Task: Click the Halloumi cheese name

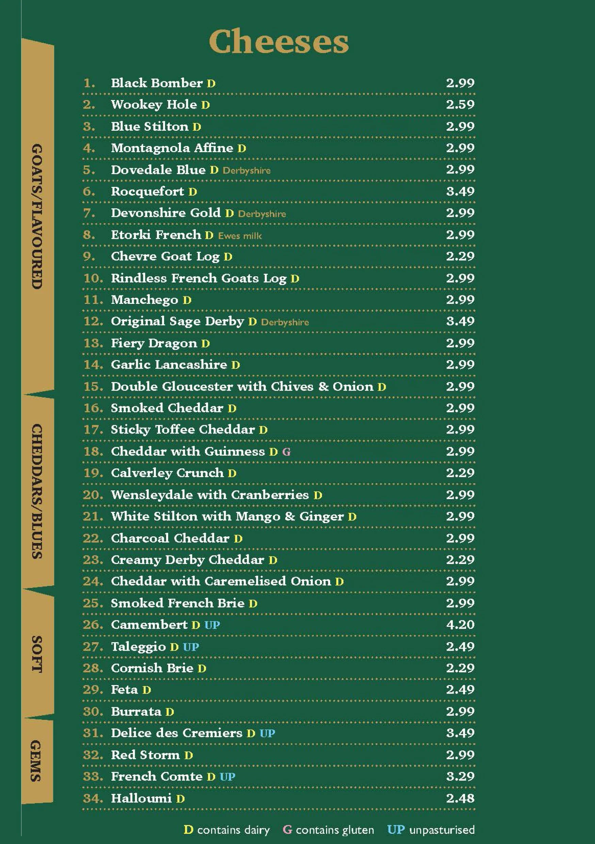Action: point(141,798)
